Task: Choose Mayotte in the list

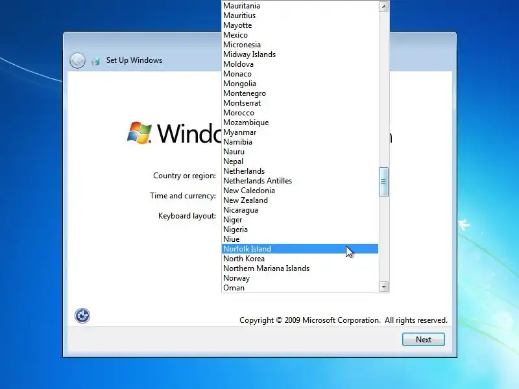Action: [x=300, y=25]
